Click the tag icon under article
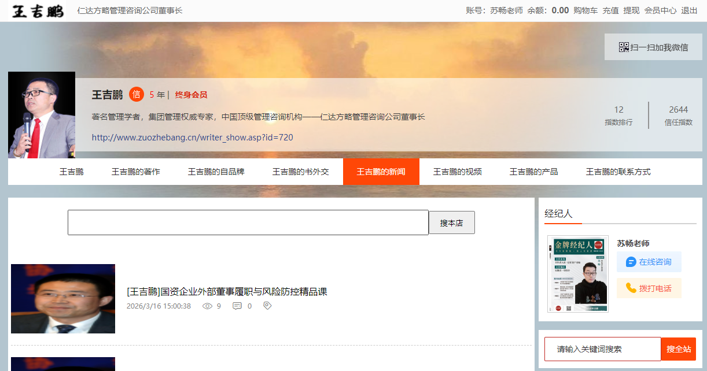This screenshot has height=371, width=707. pyautogui.click(x=267, y=306)
